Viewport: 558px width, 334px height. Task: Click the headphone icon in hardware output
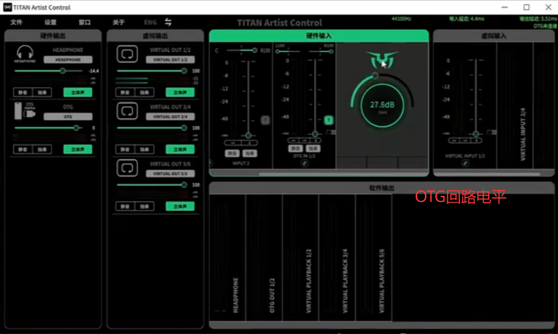click(25, 53)
